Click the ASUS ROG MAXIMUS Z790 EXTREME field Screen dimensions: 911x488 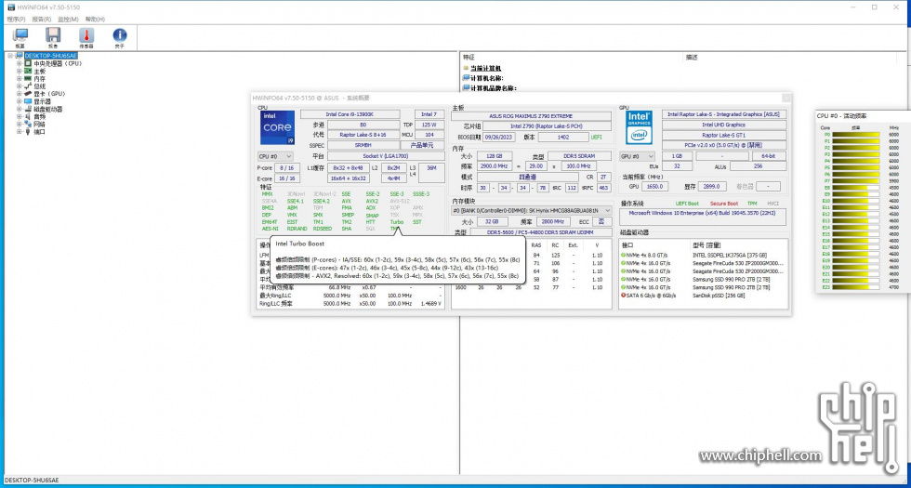pyautogui.click(x=531, y=116)
